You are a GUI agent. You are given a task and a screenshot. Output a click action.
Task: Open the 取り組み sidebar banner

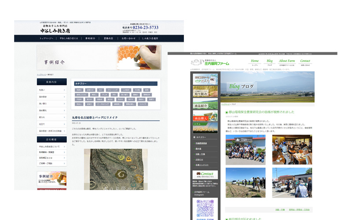click(205, 92)
